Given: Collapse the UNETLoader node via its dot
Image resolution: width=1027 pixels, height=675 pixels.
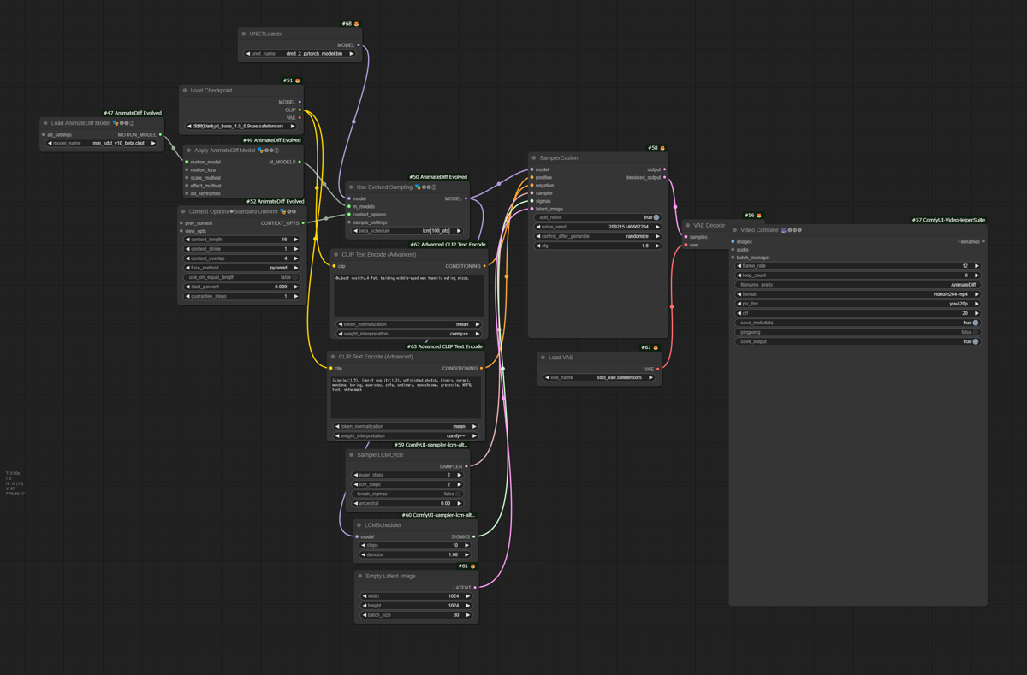Looking at the screenshot, I should point(244,34).
